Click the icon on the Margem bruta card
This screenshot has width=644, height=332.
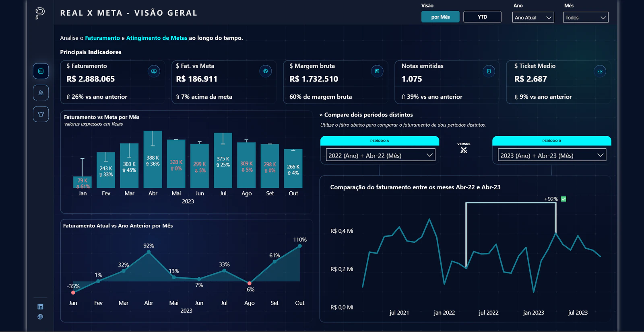point(377,71)
